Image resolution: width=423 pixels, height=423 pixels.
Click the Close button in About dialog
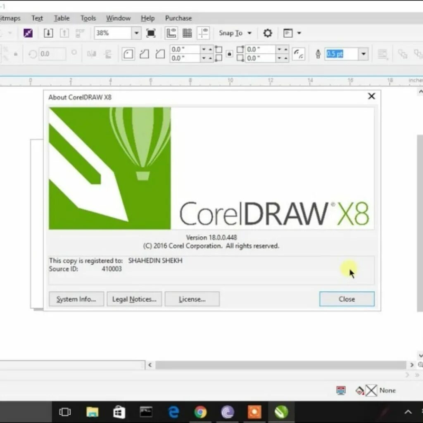point(347,299)
